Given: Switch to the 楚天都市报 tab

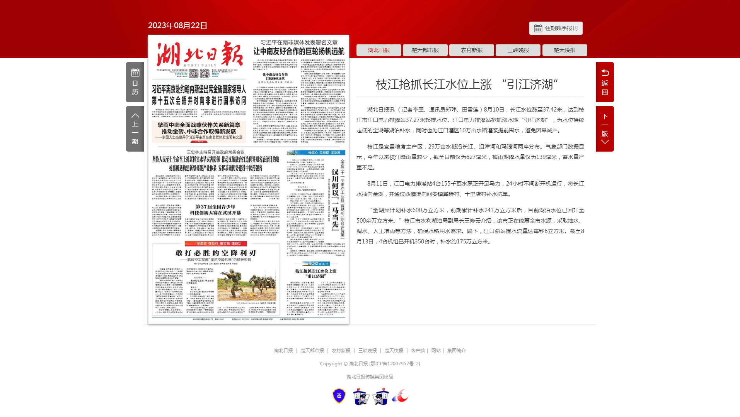Looking at the screenshot, I should tap(425, 50).
